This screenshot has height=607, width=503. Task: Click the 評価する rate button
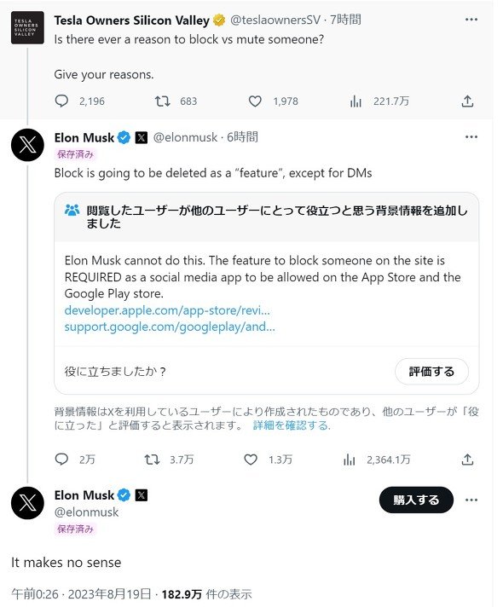431,372
